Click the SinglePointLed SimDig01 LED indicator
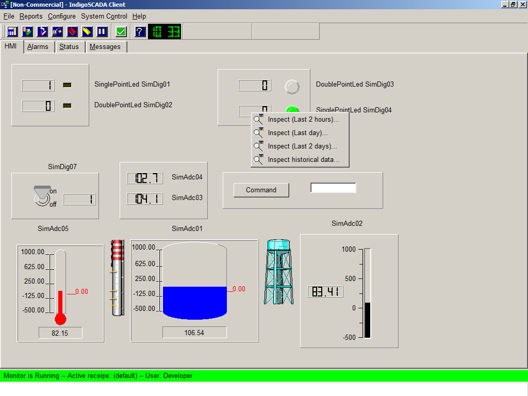Image resolution: width=528 pixels, height=396 pixels. tap(67, 85)
